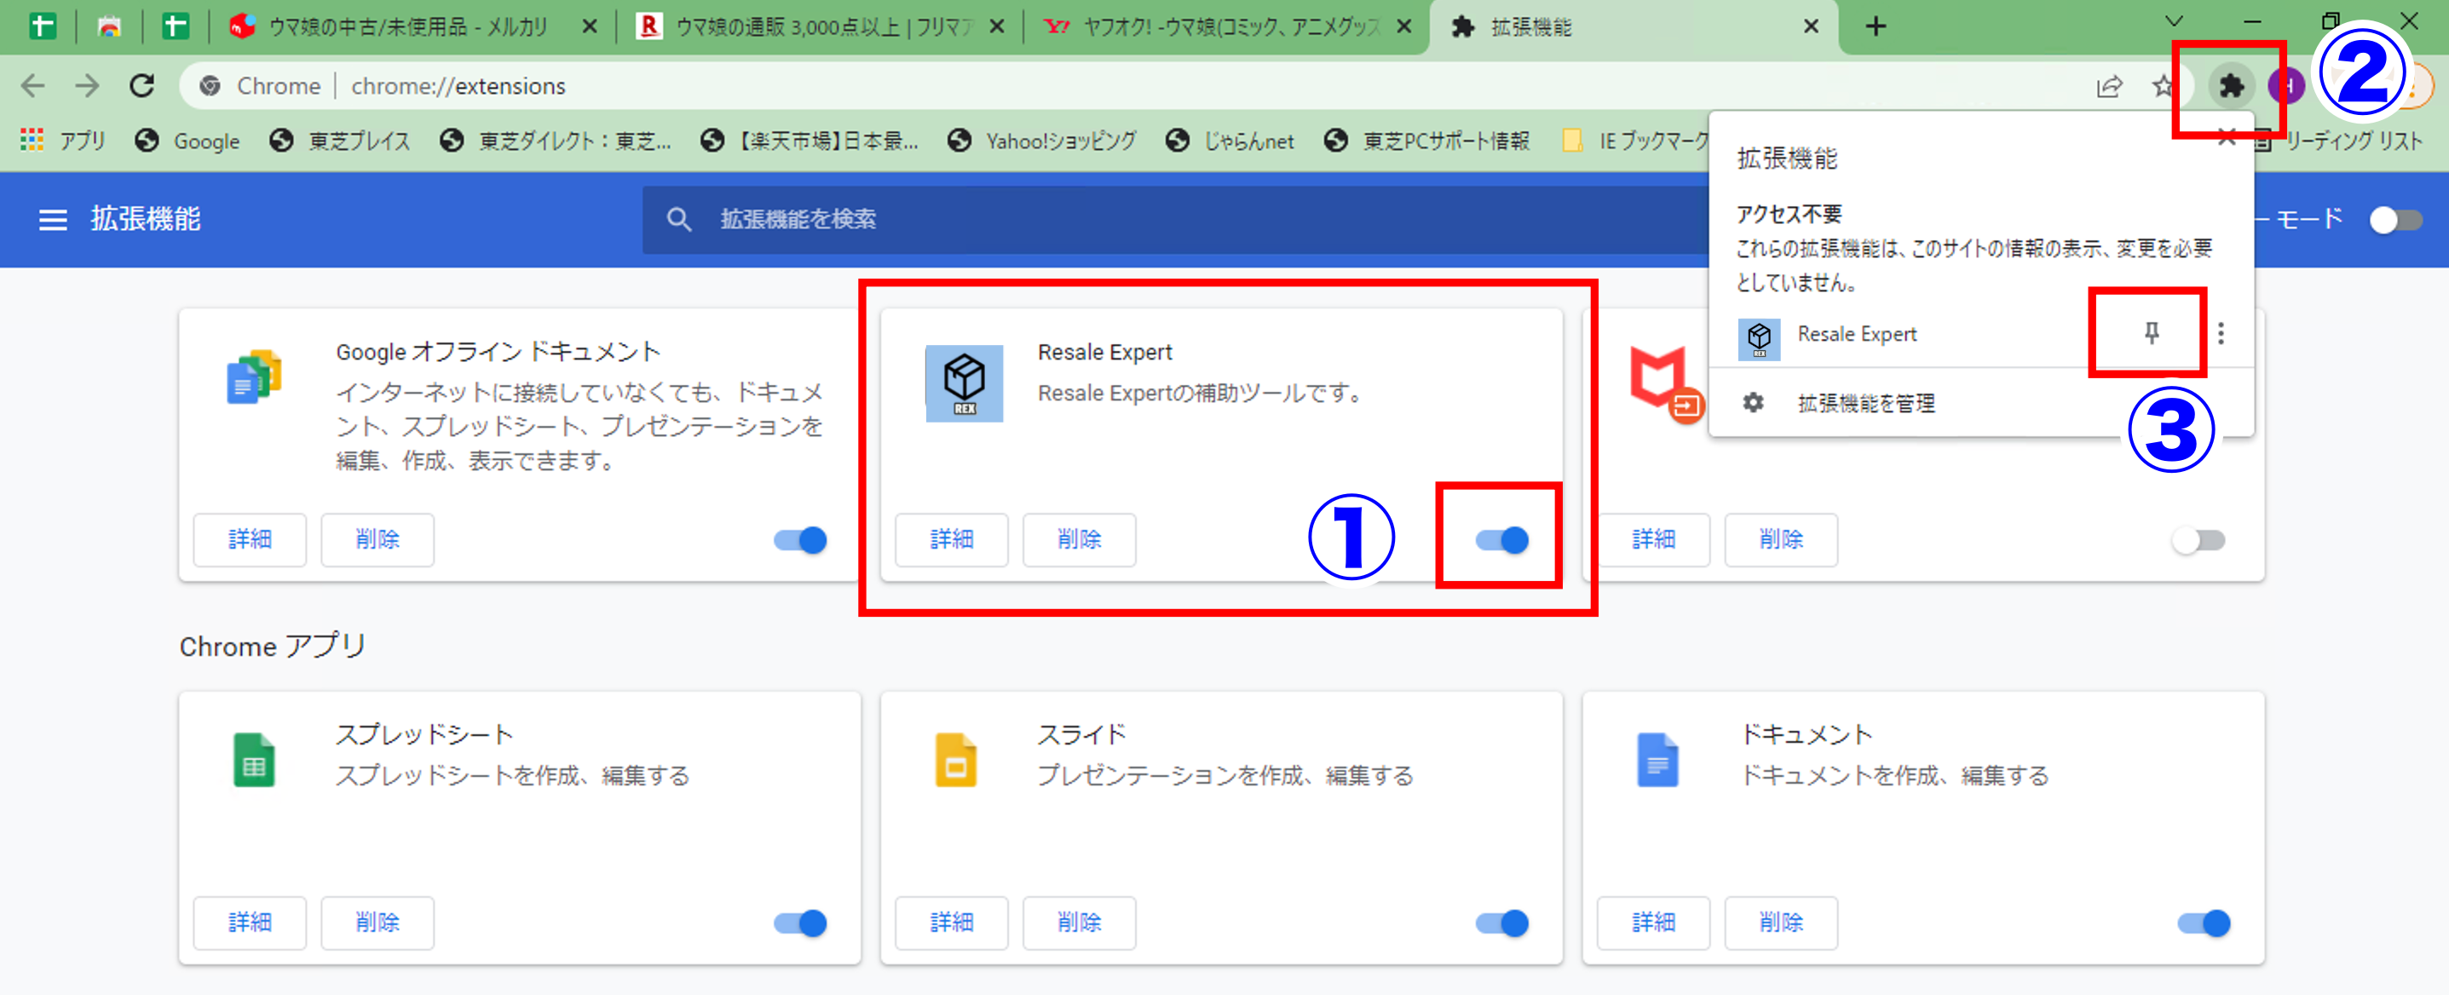Open the リーディング リスト button
The height and width of the screenshot is (995, 2449).
point(2339,141)
